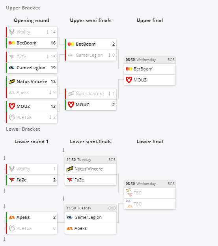Click the Upper Bracket heading
The height and width of the screenshot is (246, 218).
click(23, 8)
